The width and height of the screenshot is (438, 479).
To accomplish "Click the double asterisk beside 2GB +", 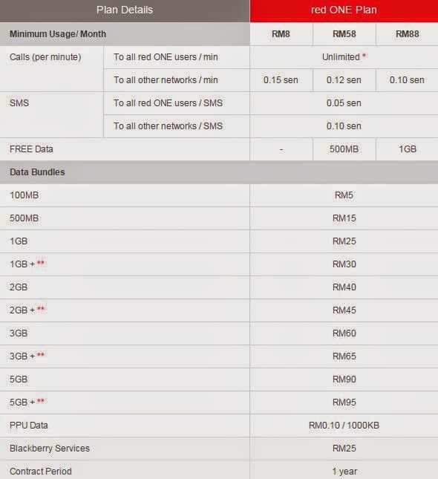I will 41,309.
